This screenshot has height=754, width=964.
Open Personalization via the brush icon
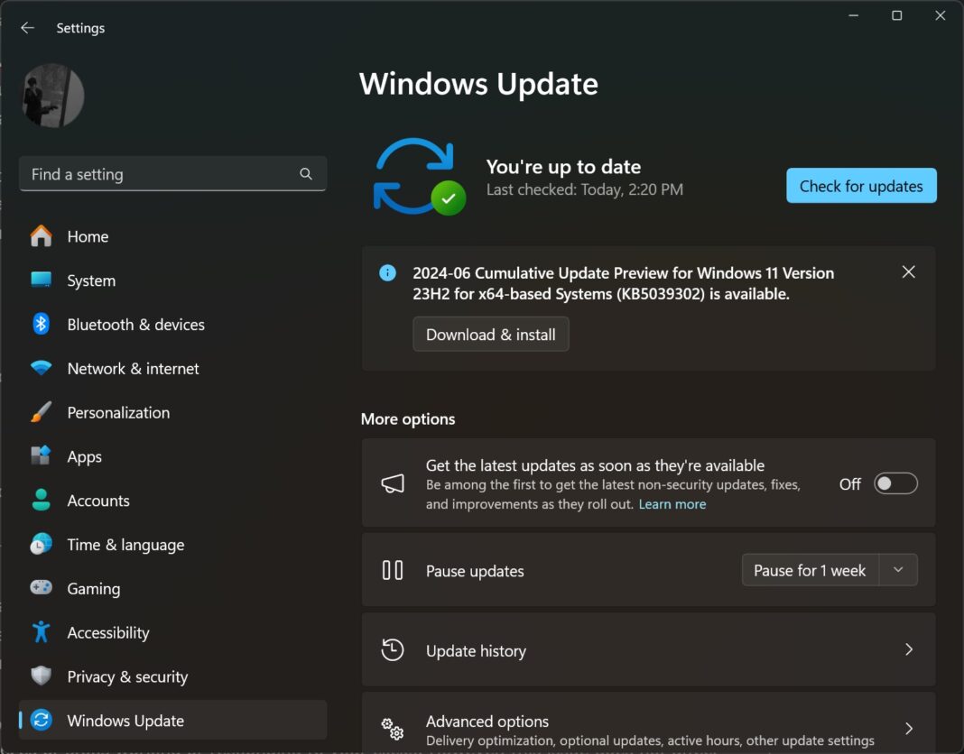pos(42,412)
